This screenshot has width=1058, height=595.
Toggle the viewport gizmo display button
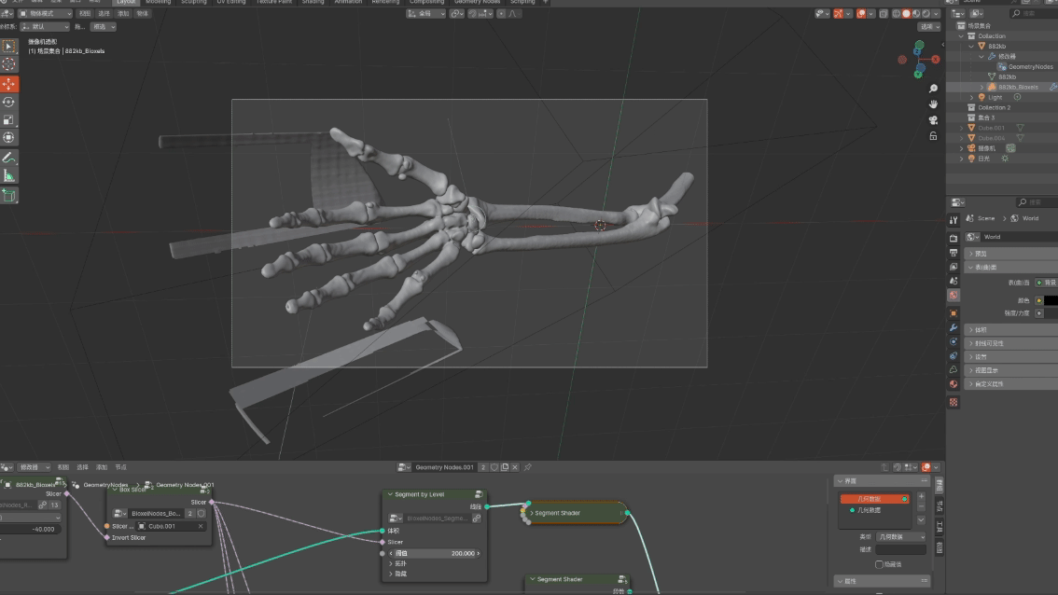pyautogui.click(x=838, y=14)
